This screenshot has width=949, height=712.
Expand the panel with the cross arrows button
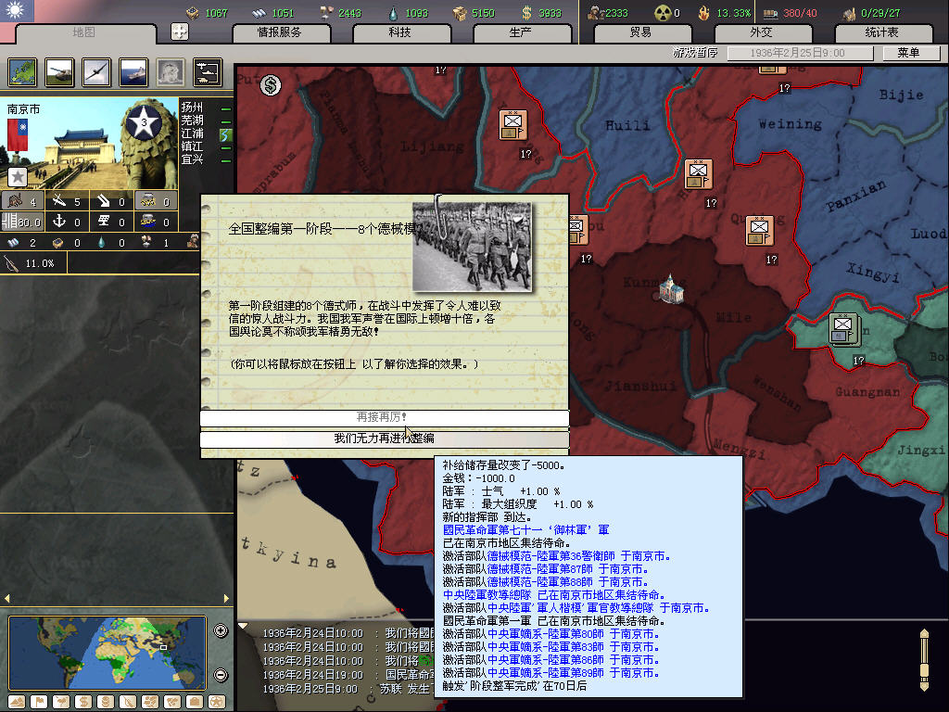click(180, 32)
